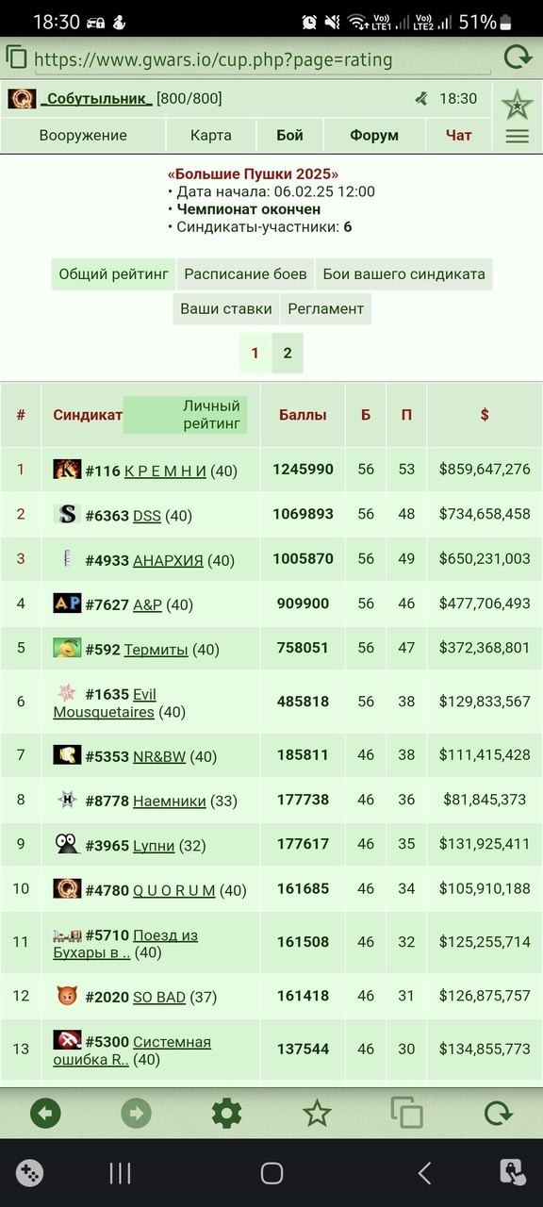Open the Форум menu item
The height and width of the screenshot is (1207, 543).
[x=374, y=135]
